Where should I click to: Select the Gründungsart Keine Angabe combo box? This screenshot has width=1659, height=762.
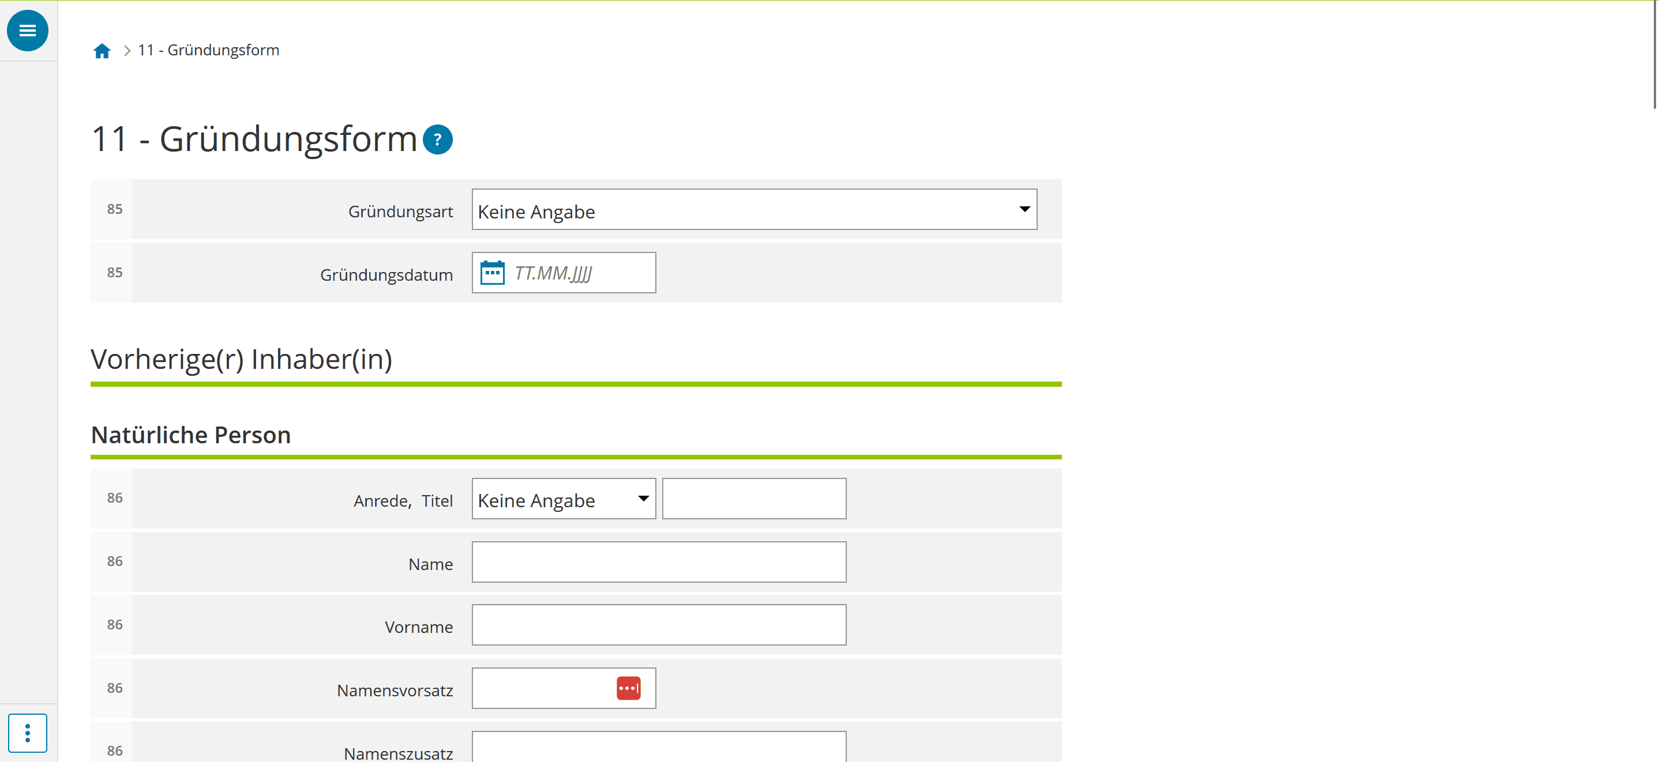point(741,209)
